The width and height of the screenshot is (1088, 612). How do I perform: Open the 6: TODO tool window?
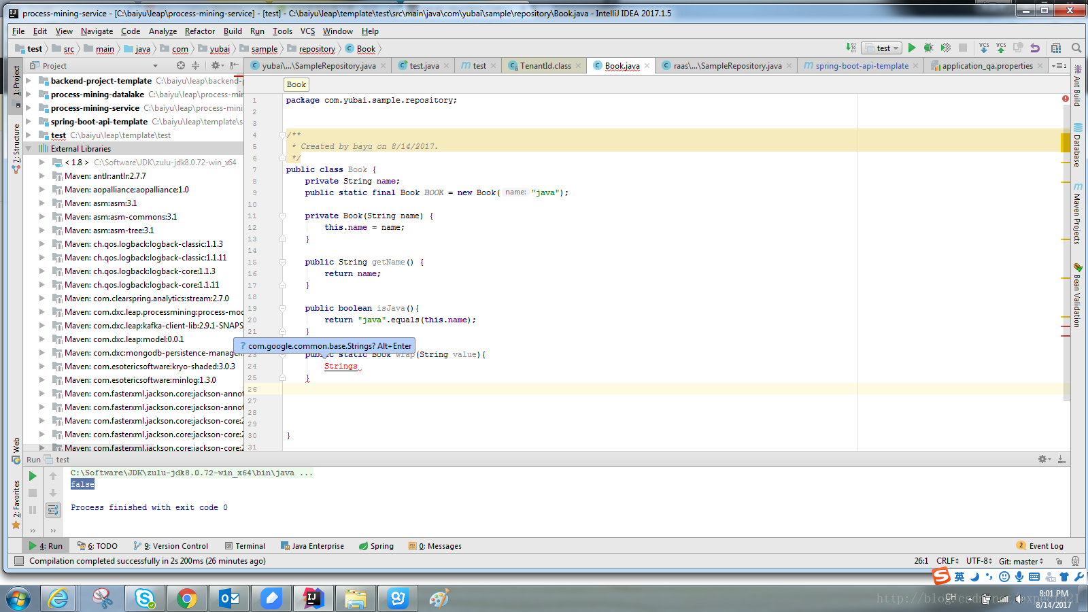pyautogui.click(x=97, y=545)
